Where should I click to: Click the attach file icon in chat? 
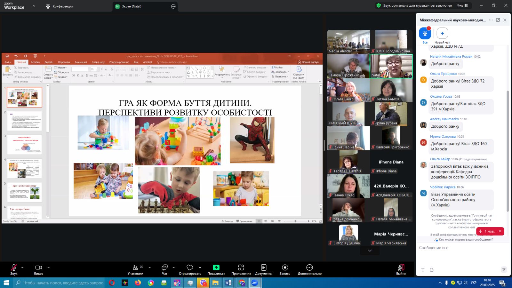432,270
